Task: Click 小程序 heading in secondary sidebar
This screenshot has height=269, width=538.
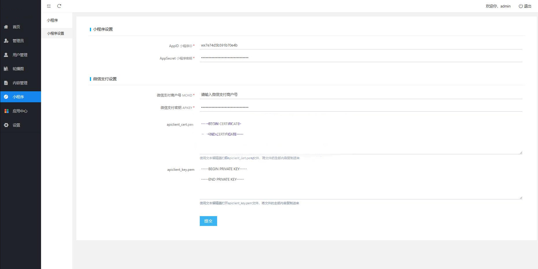Action: (x=52, y=20)
